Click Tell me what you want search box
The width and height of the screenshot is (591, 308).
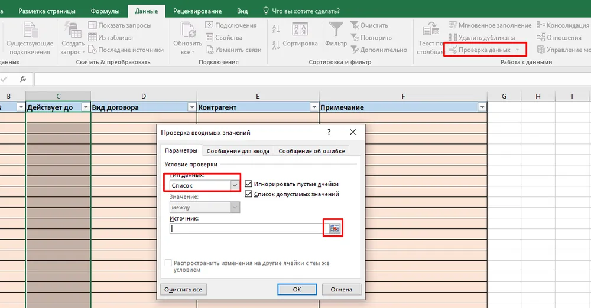[301, 11]
